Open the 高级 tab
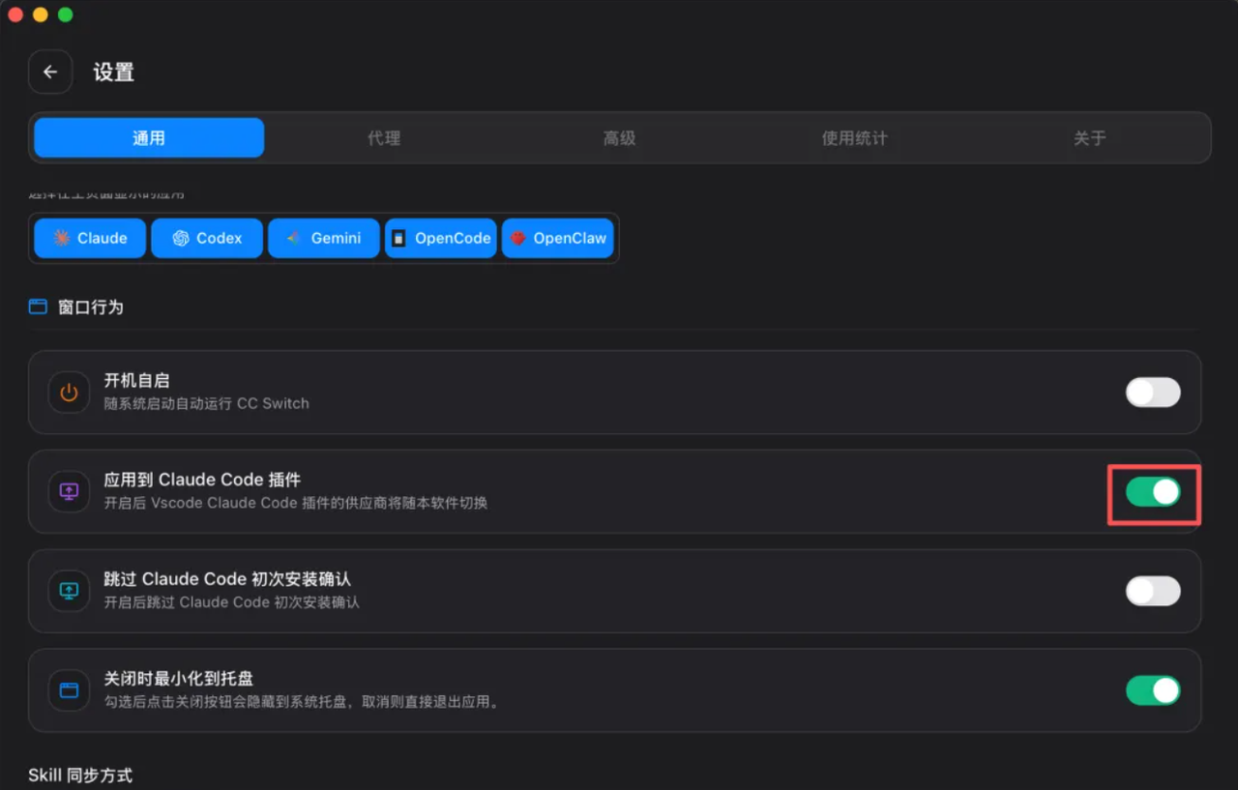 pos(619,137)
